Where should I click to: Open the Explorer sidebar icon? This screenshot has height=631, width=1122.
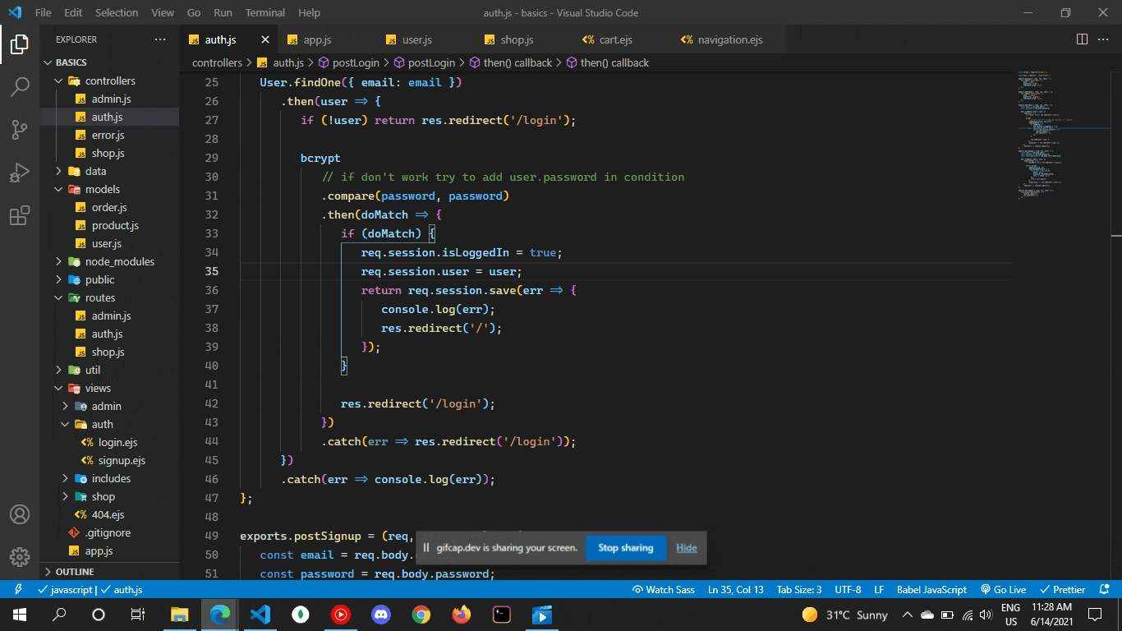click(x=20, y=46)
